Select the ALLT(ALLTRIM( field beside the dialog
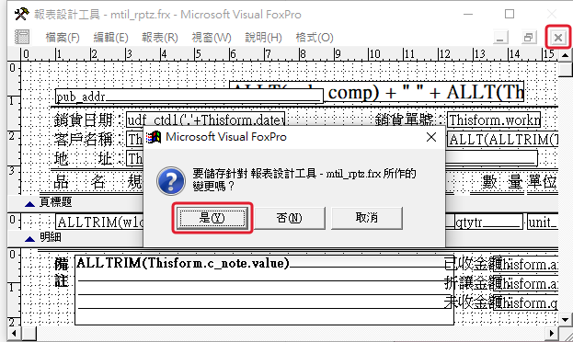The image size is (573, 342). (503, 139)
